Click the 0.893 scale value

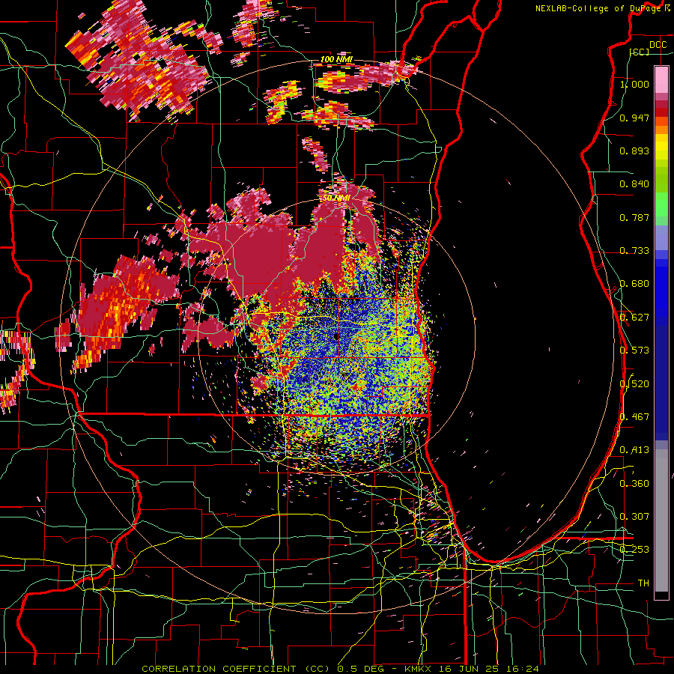point(634,151)
